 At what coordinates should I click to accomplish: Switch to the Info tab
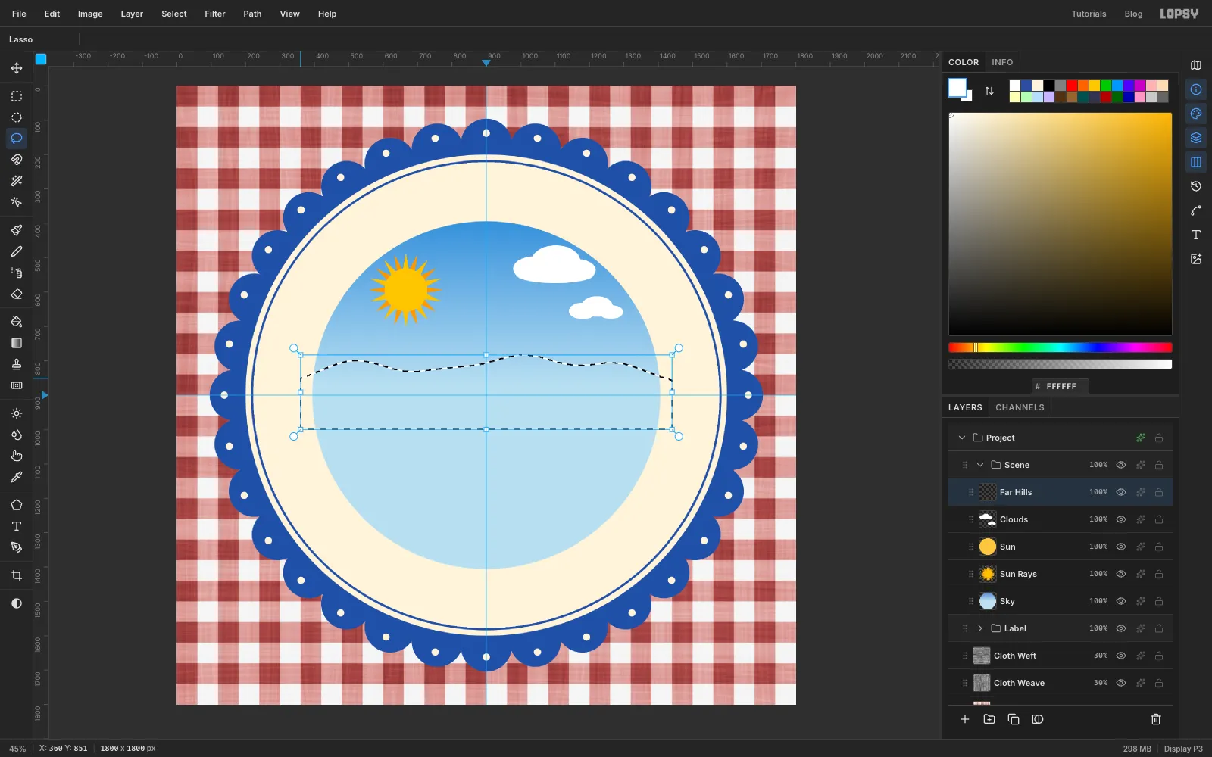point(1002,62)
